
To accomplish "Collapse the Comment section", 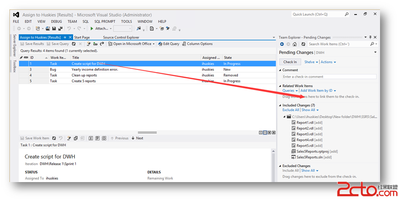I will (280, 70).
